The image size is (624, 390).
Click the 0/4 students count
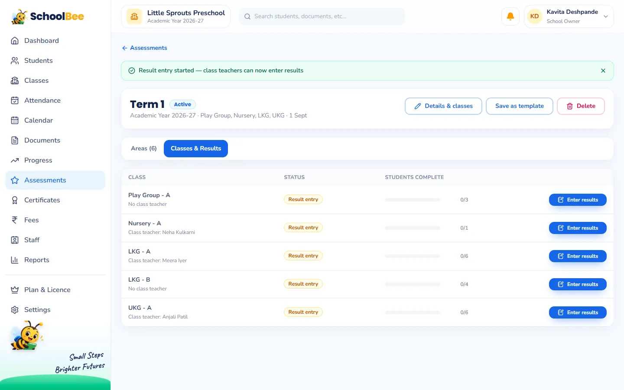coord(464,284)
